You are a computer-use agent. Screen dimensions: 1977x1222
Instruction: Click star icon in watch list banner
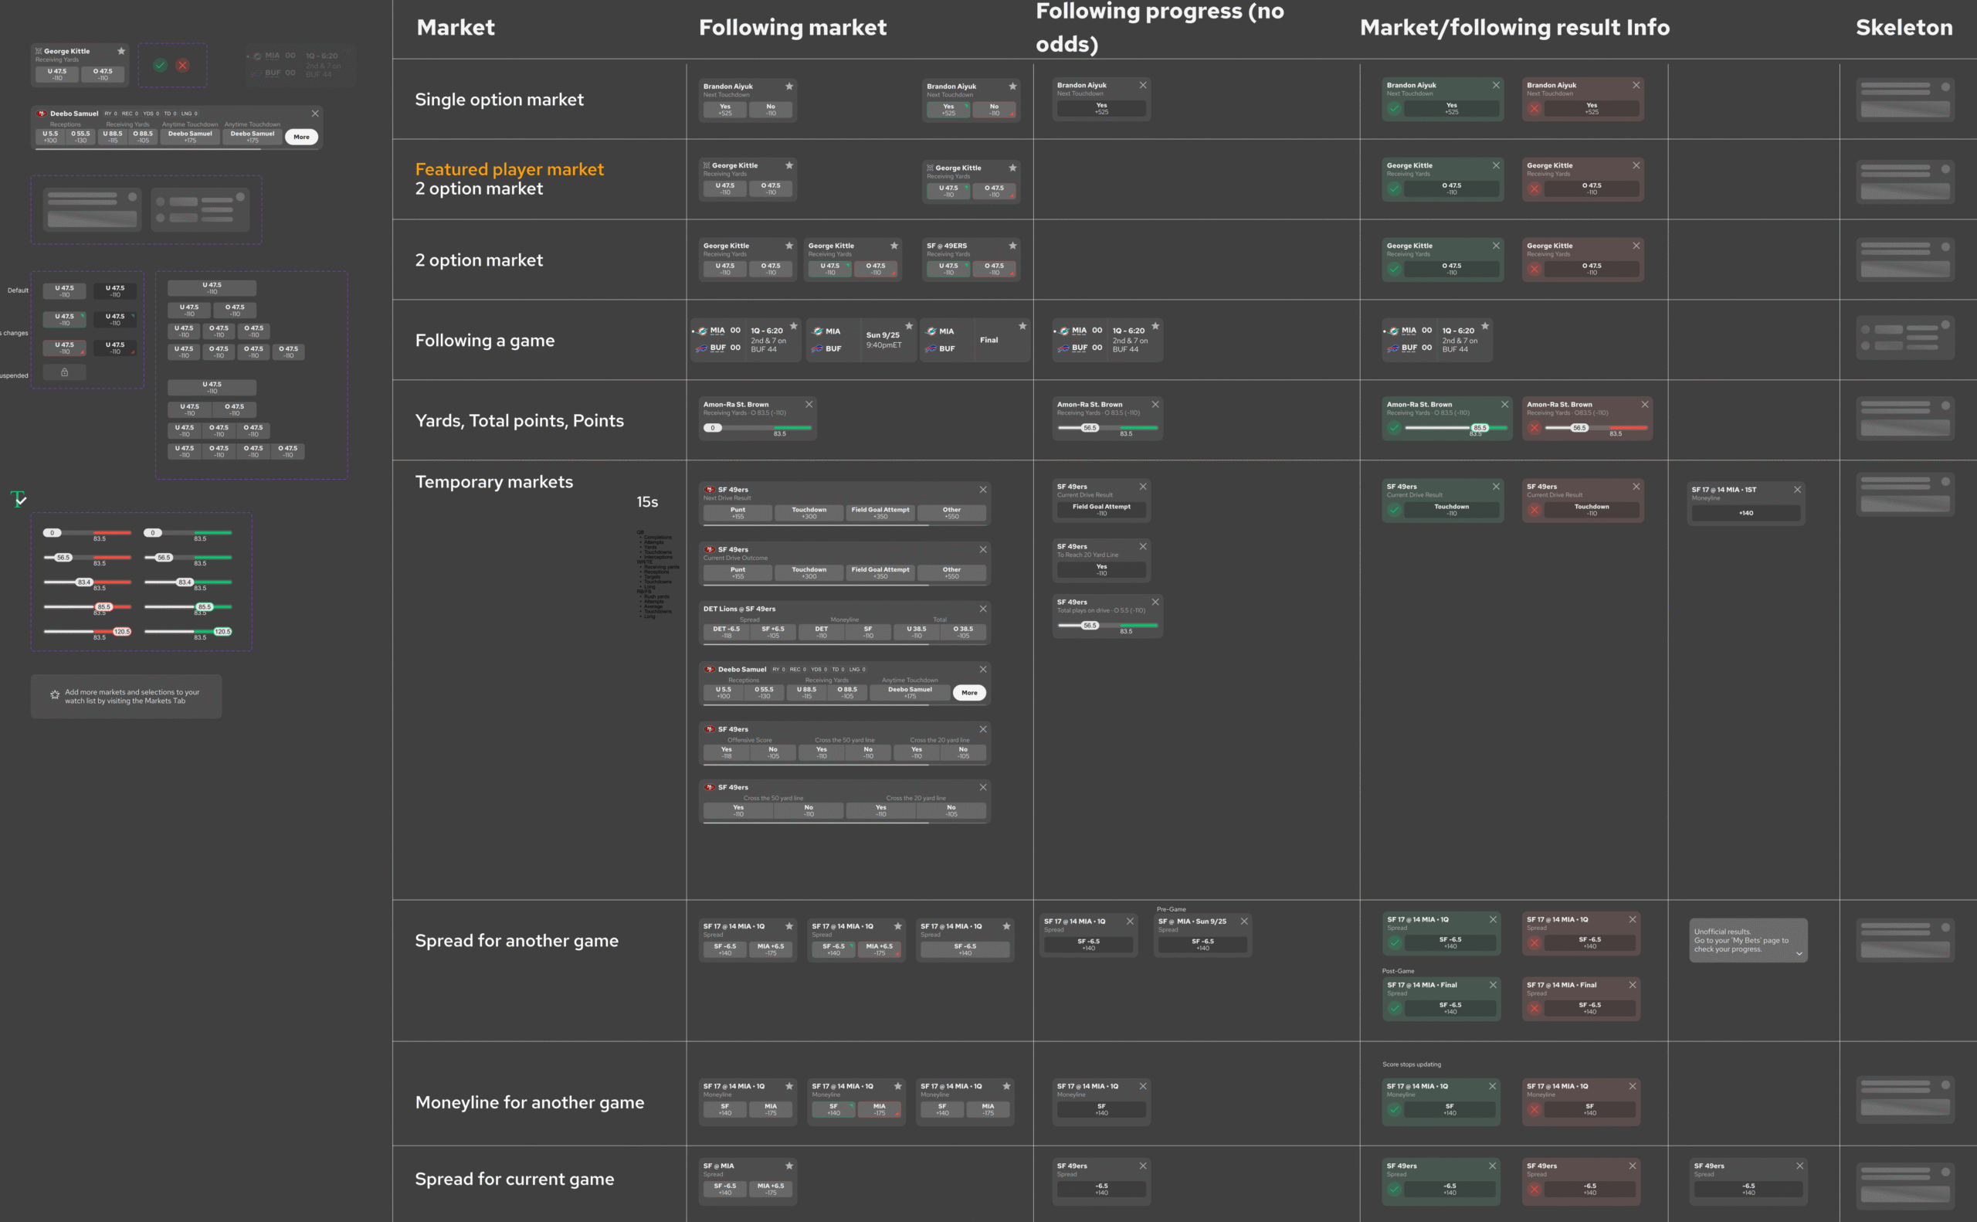[x=55, y=695]
